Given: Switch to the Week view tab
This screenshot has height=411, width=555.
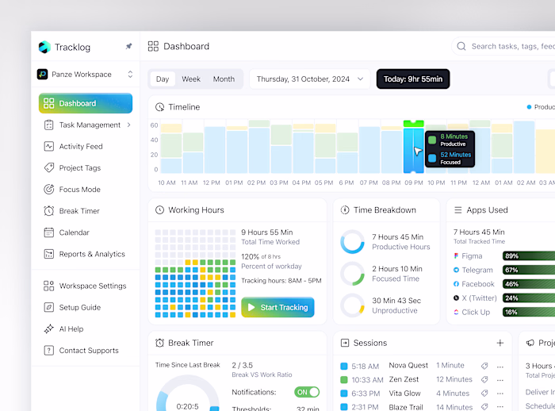Looking at the screenshot, I should point(191,79).
